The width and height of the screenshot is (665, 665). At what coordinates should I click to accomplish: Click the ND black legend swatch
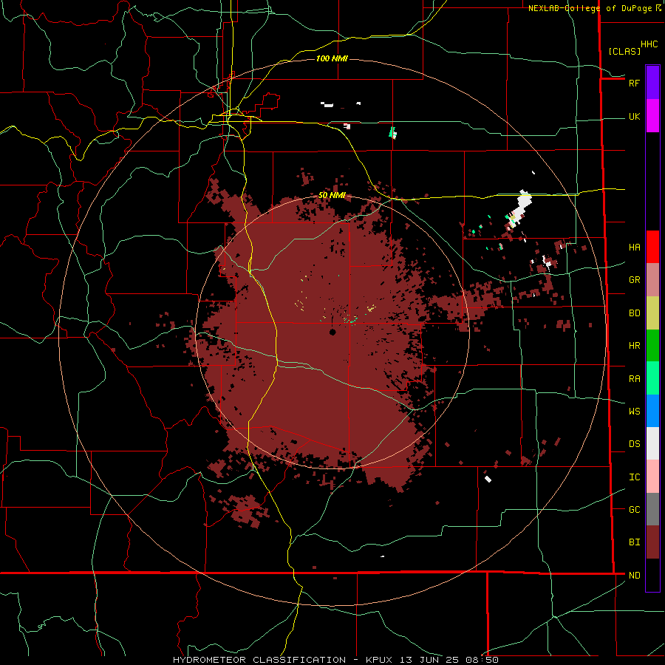click(x=652, y=575)
